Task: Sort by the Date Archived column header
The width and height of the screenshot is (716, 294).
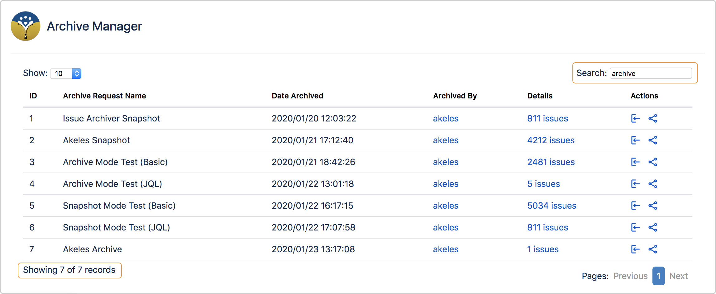Action: tap(298, 96)
